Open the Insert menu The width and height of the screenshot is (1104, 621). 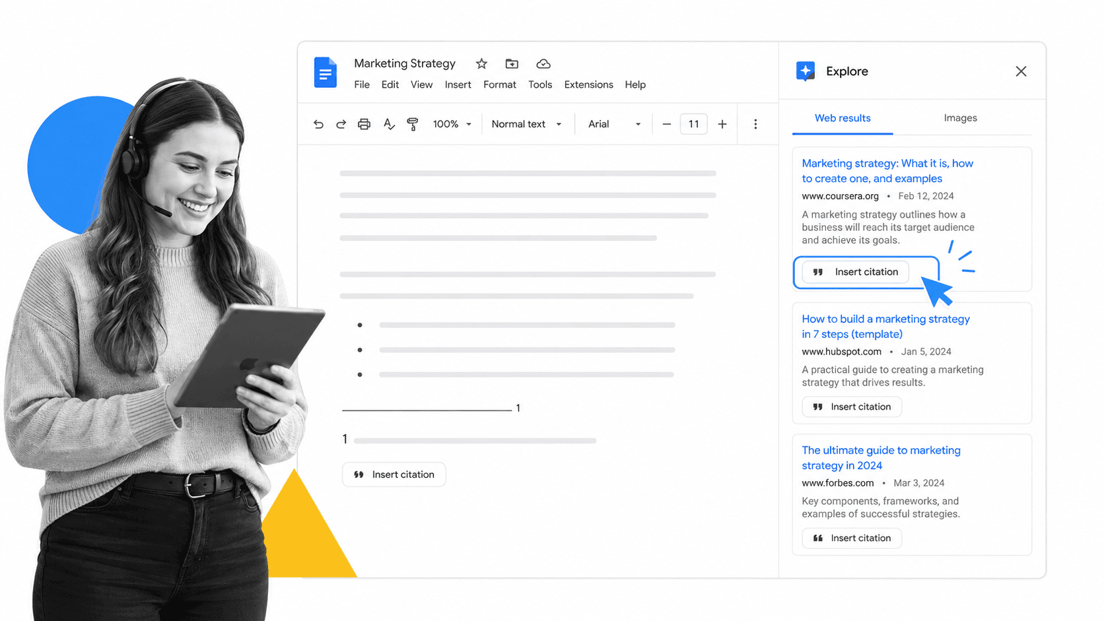pyautogui.click(x=458, y=84)
